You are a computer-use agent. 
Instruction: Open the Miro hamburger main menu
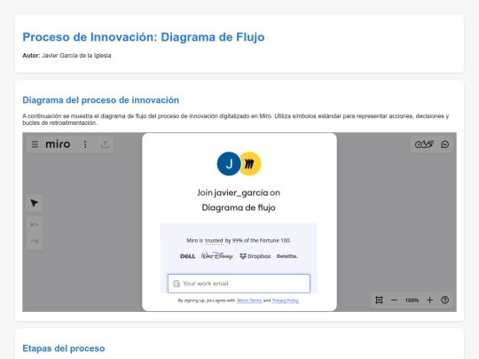coord(35,144)
